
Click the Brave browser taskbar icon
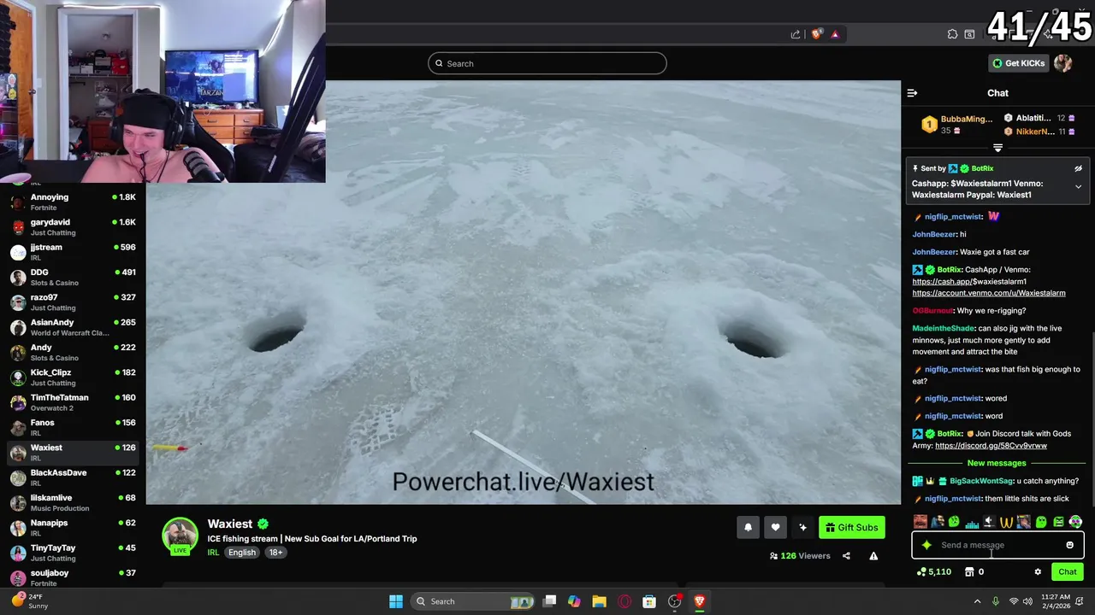[699, 601]
